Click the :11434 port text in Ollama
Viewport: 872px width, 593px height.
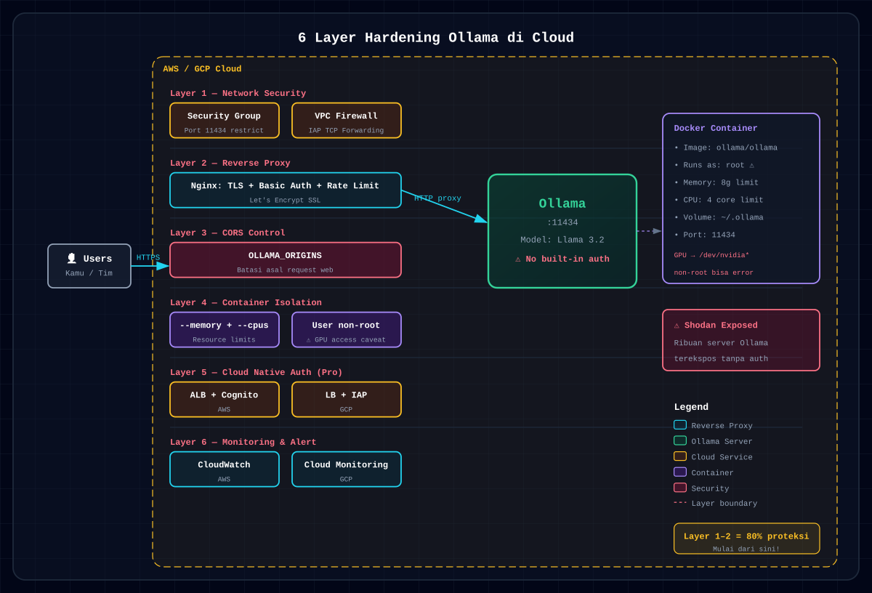coord(562,222)
